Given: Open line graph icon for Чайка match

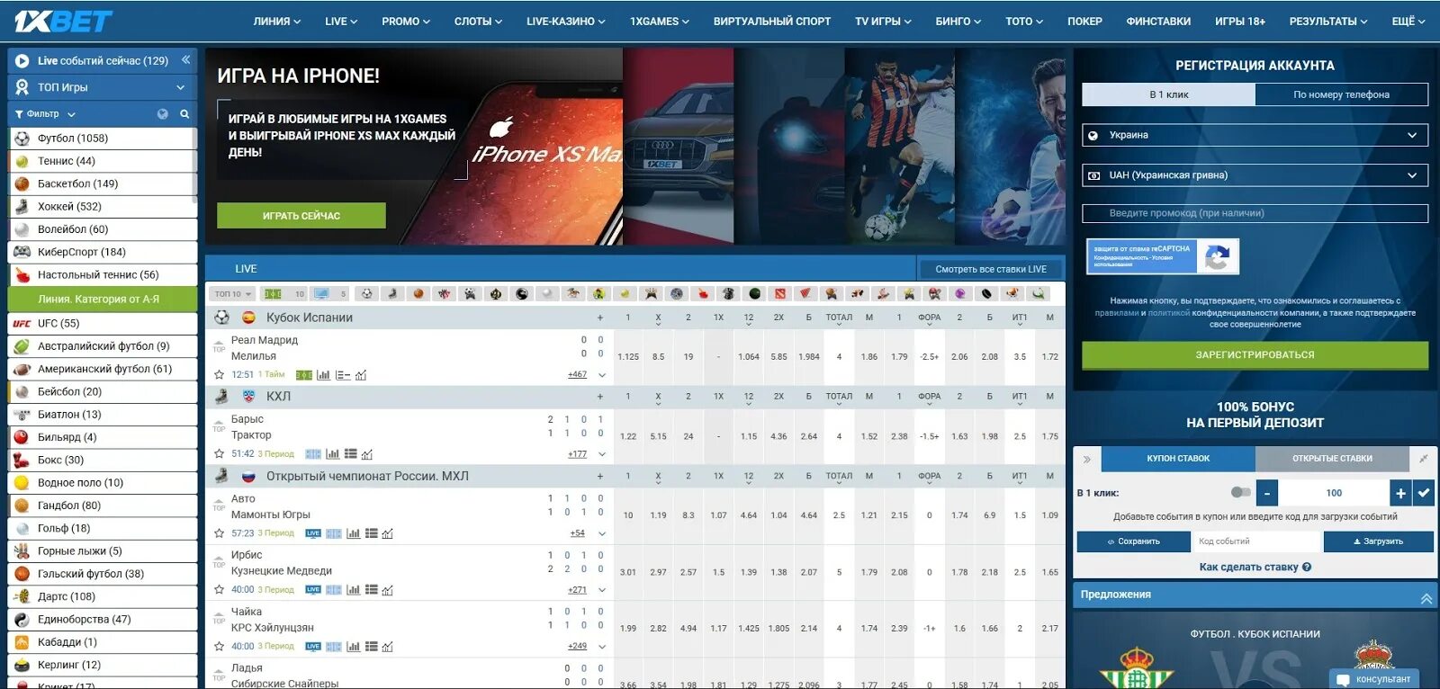Looking at the screenshot, I should pyautogui.click(x=387, y=647).
